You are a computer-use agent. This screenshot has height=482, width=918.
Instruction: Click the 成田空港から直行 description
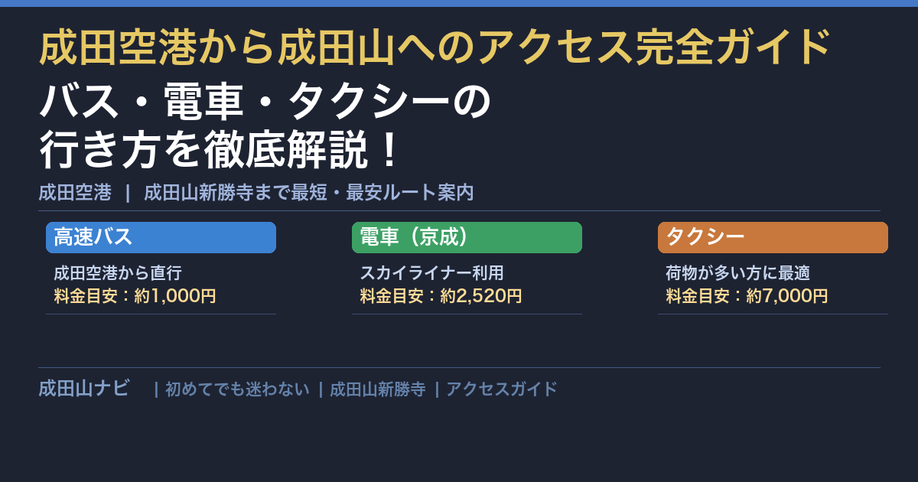tap(118, 273)
